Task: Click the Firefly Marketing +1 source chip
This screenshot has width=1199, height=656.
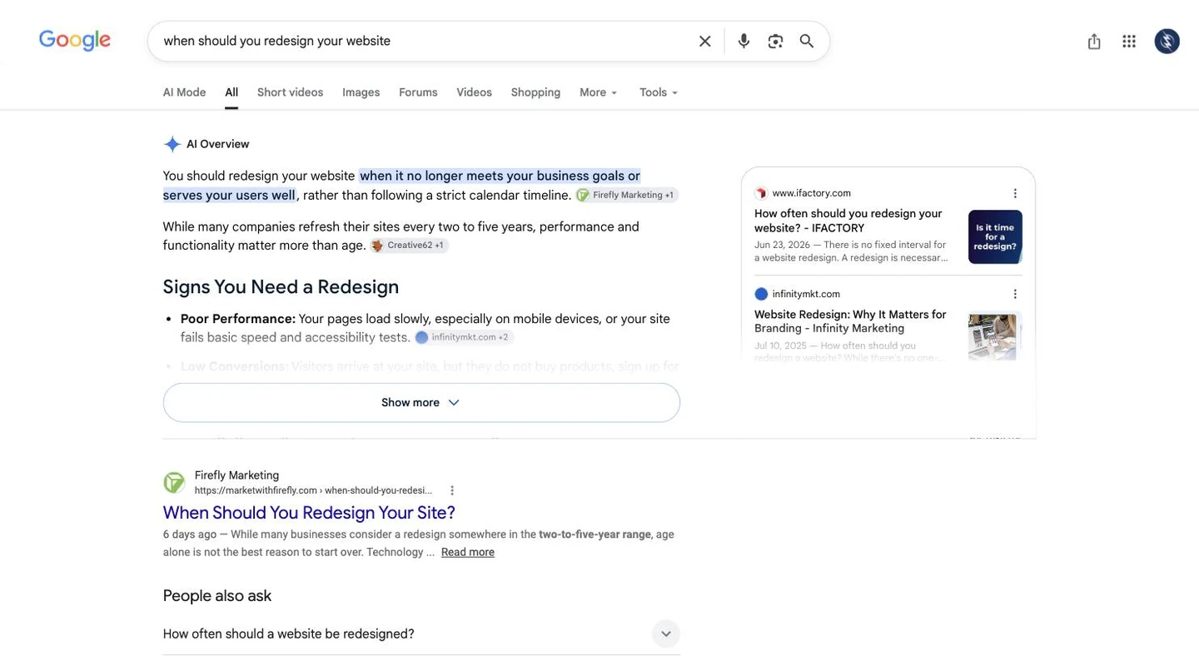Action: coord(627,195)
